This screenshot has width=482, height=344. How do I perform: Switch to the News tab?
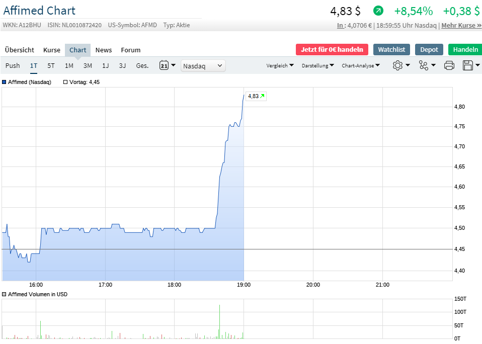[x=103, y=50]
